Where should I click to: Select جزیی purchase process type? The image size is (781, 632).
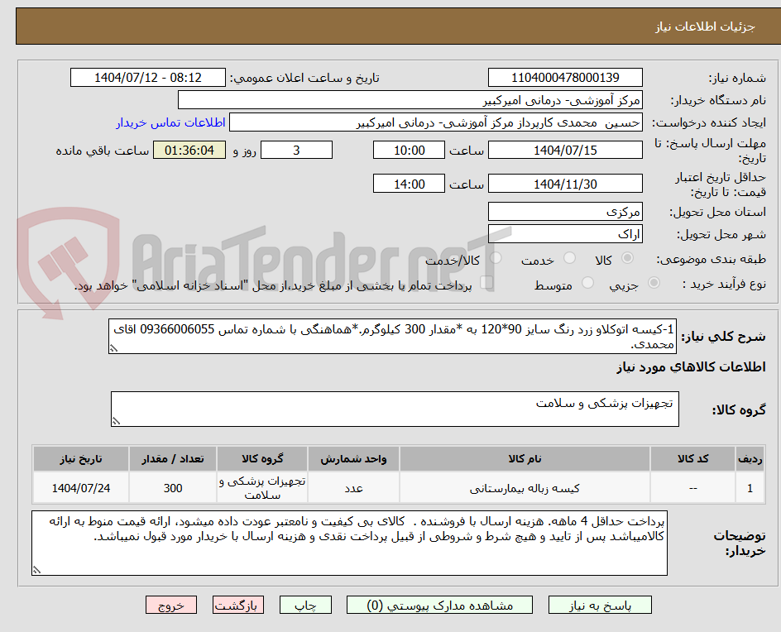[x=652, y=284]
